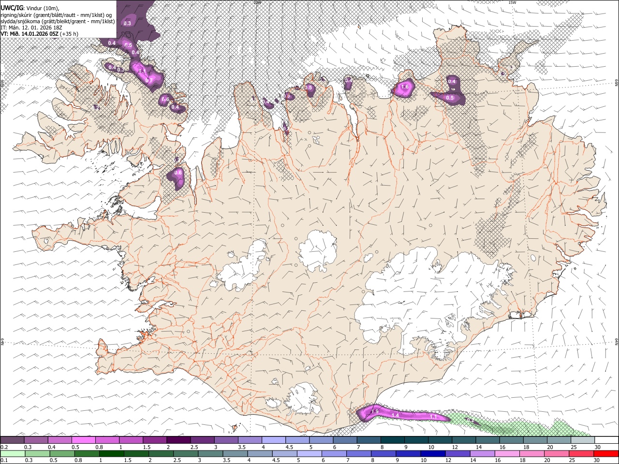Pick the light pink swatch between 16 and 18 on rain scale
The image size is (619, 464).
click(507, 454)
